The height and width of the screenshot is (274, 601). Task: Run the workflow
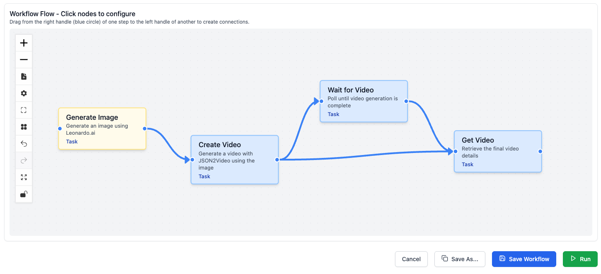[580, 259]
